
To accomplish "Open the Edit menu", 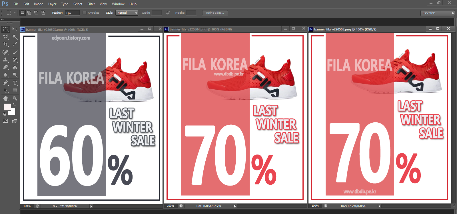I will click(26, 4).
